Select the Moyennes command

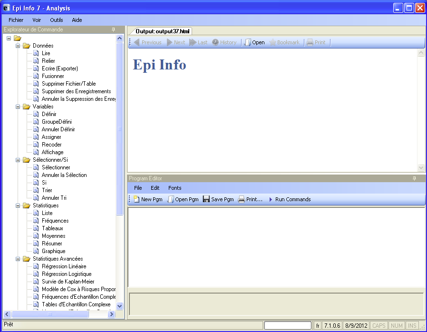(53, 236)
